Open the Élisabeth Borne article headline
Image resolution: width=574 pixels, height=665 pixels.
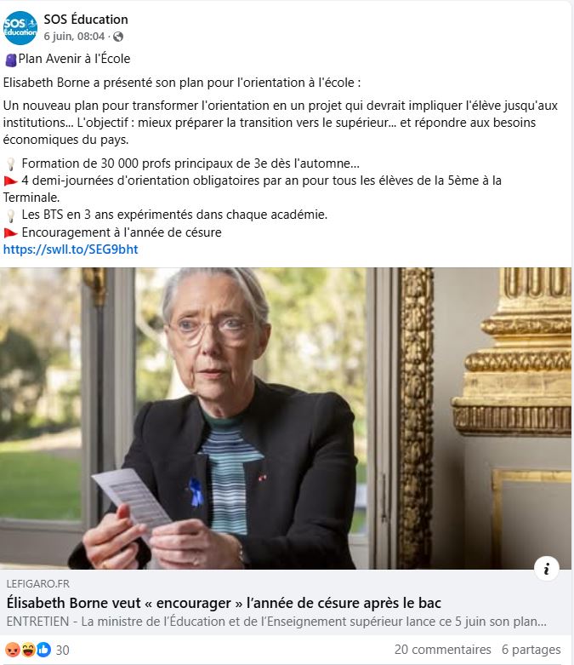224,603
